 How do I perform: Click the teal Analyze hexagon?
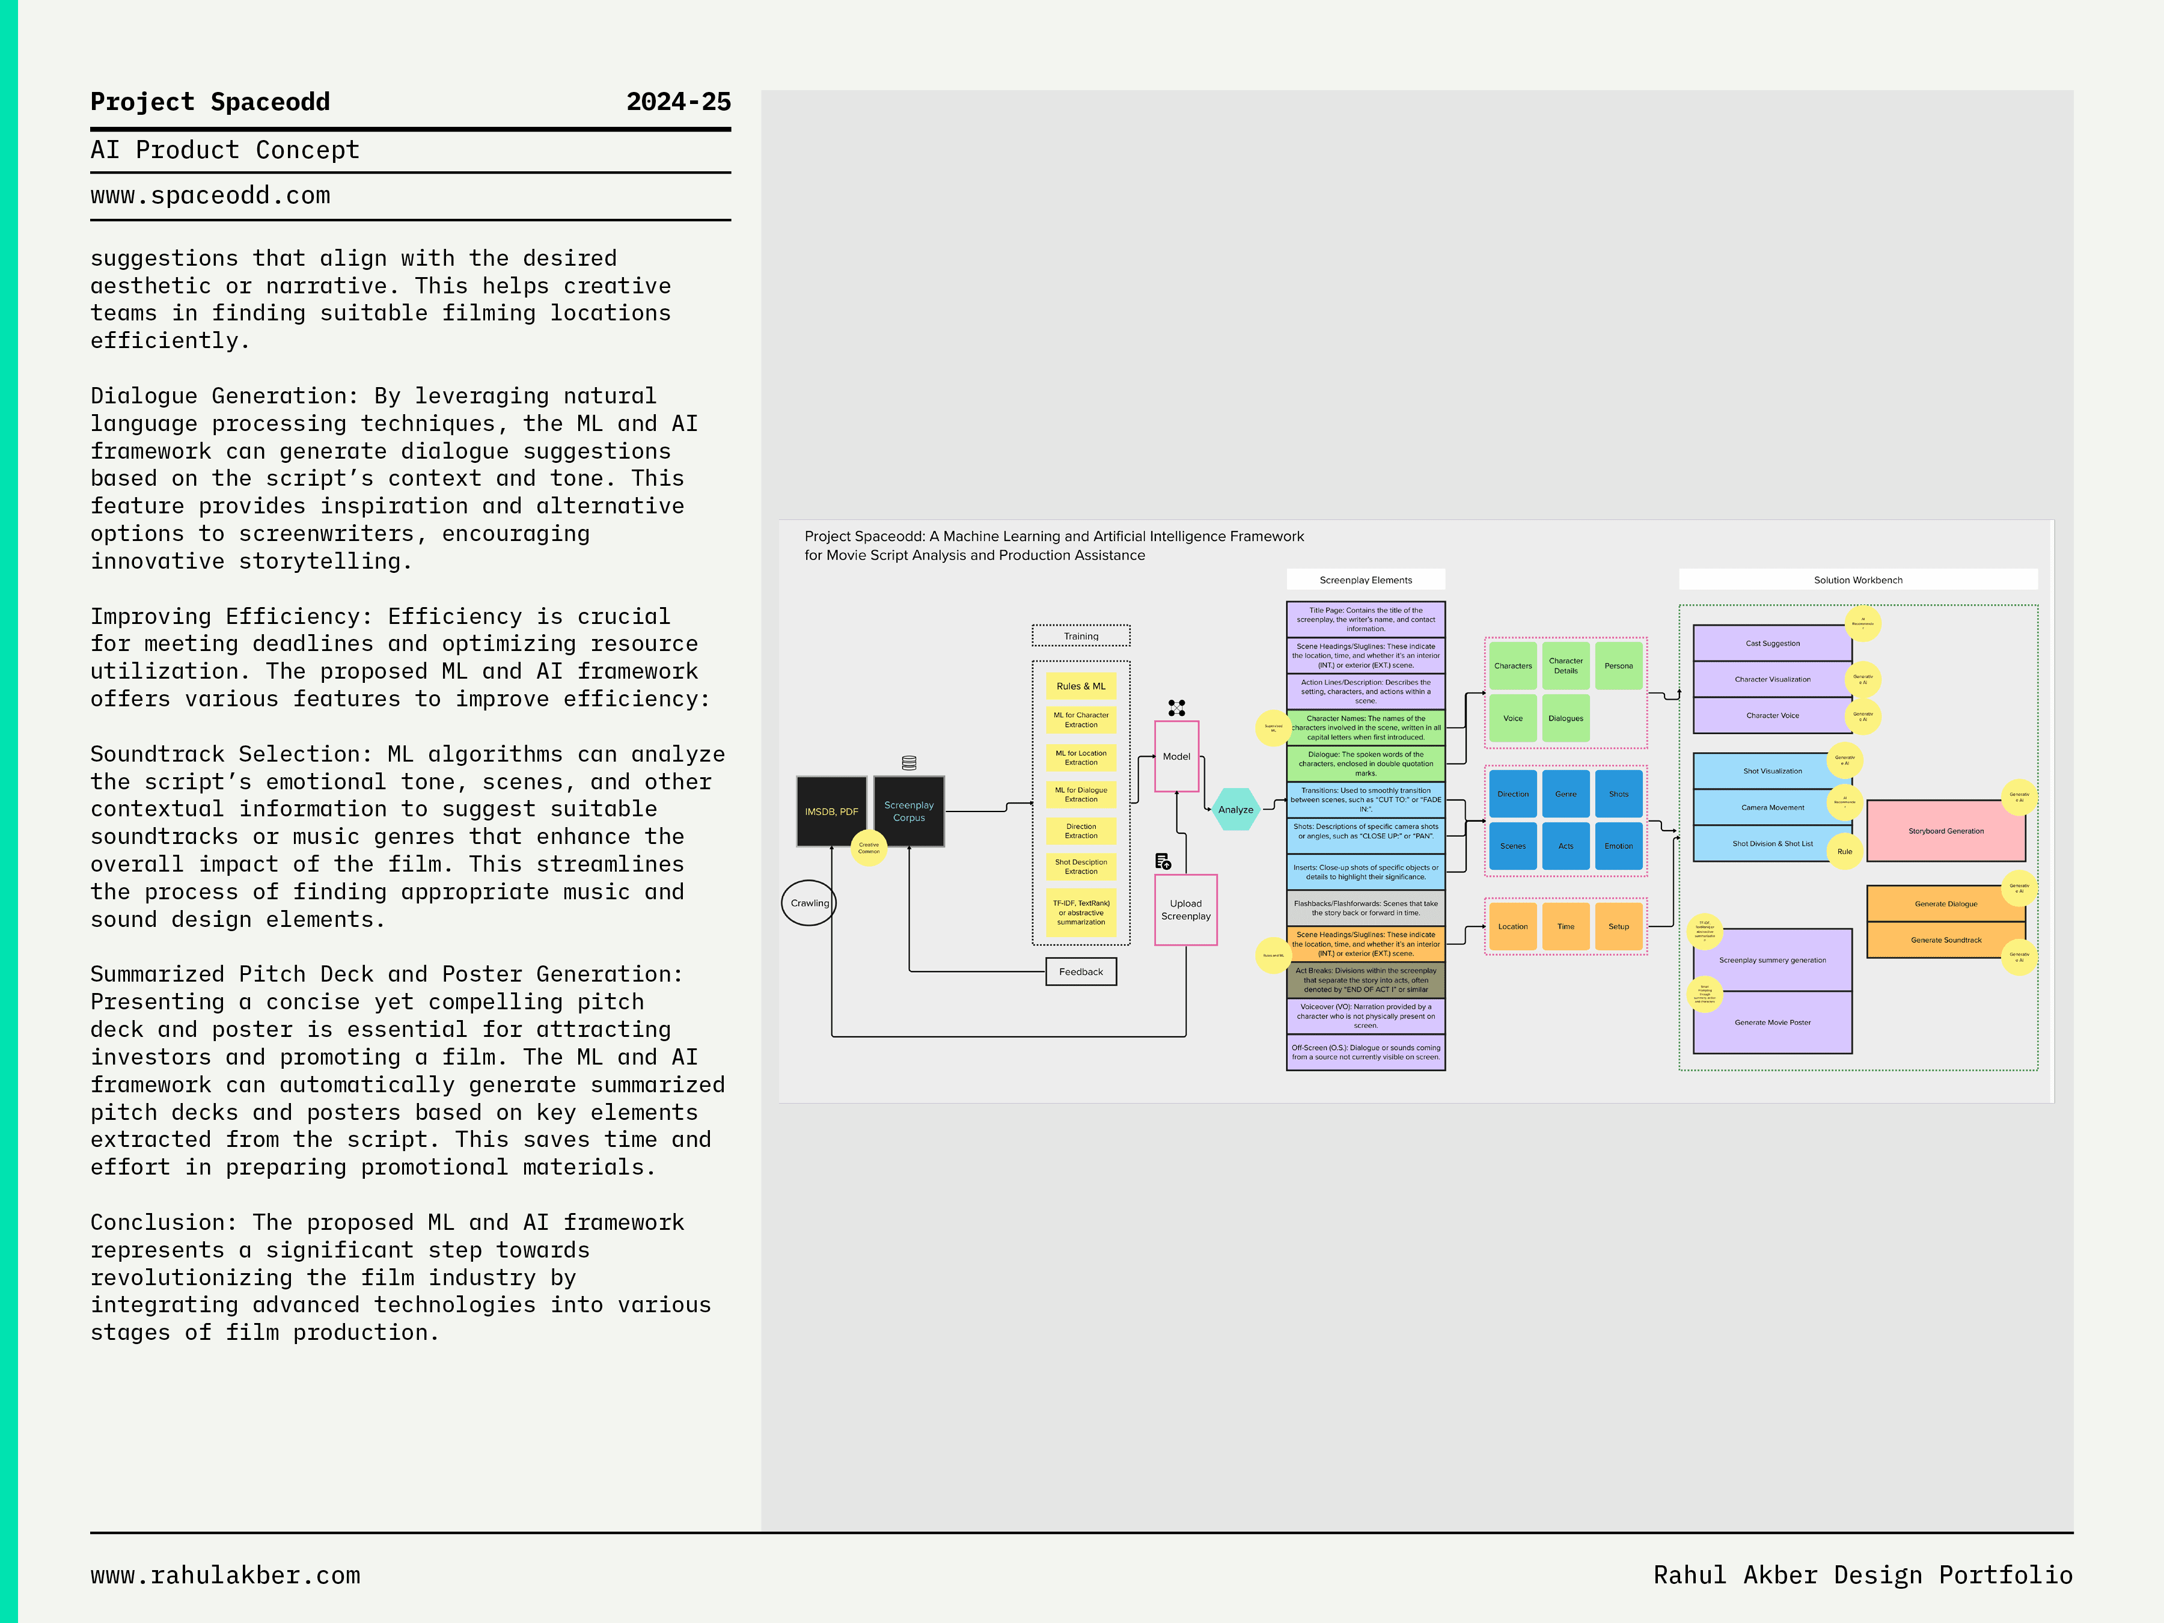[1235, 809]
